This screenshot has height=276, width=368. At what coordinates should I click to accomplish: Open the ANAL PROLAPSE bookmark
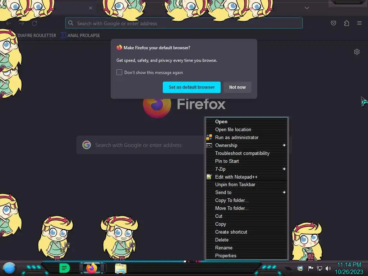point(80,36)
